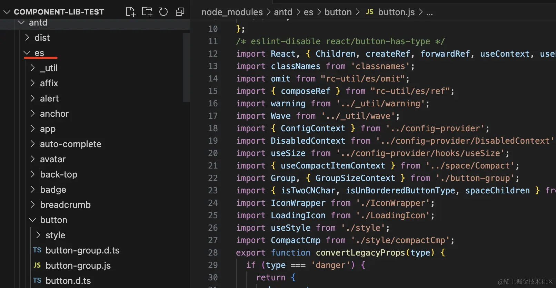Collapse the es folder chevron
The height and width of the screenshot is (288, 556).
pyautogui.click(x=27, y=53)
